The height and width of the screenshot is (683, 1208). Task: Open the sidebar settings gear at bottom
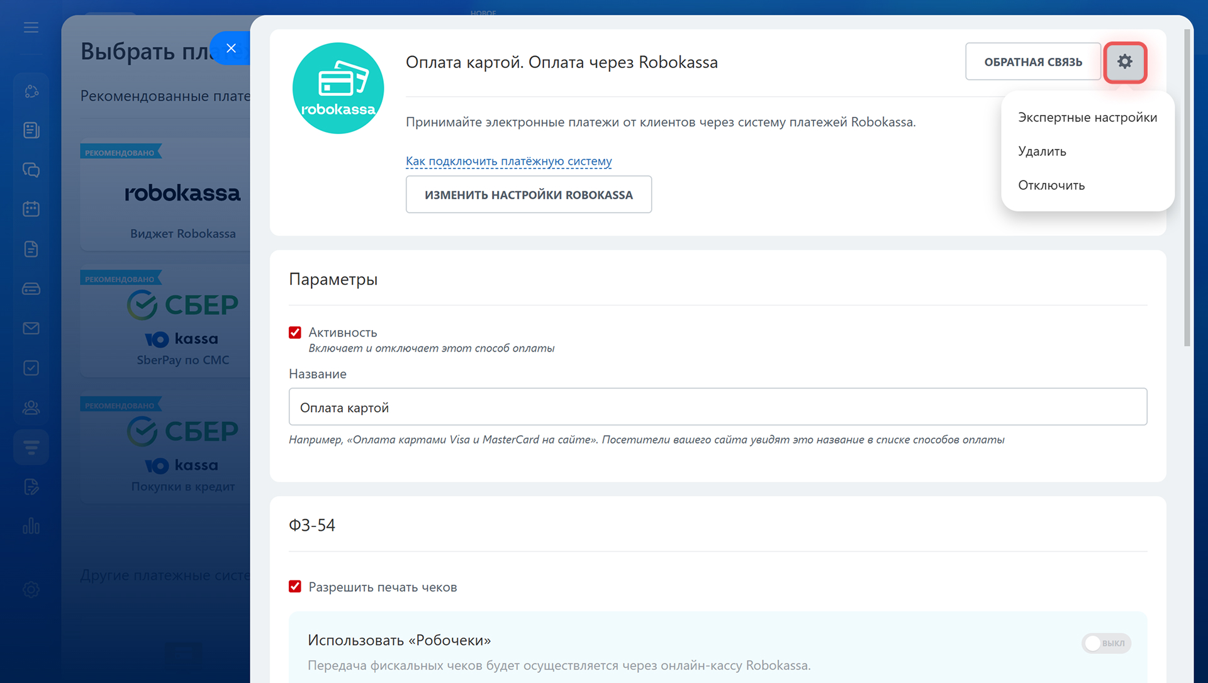31,590
